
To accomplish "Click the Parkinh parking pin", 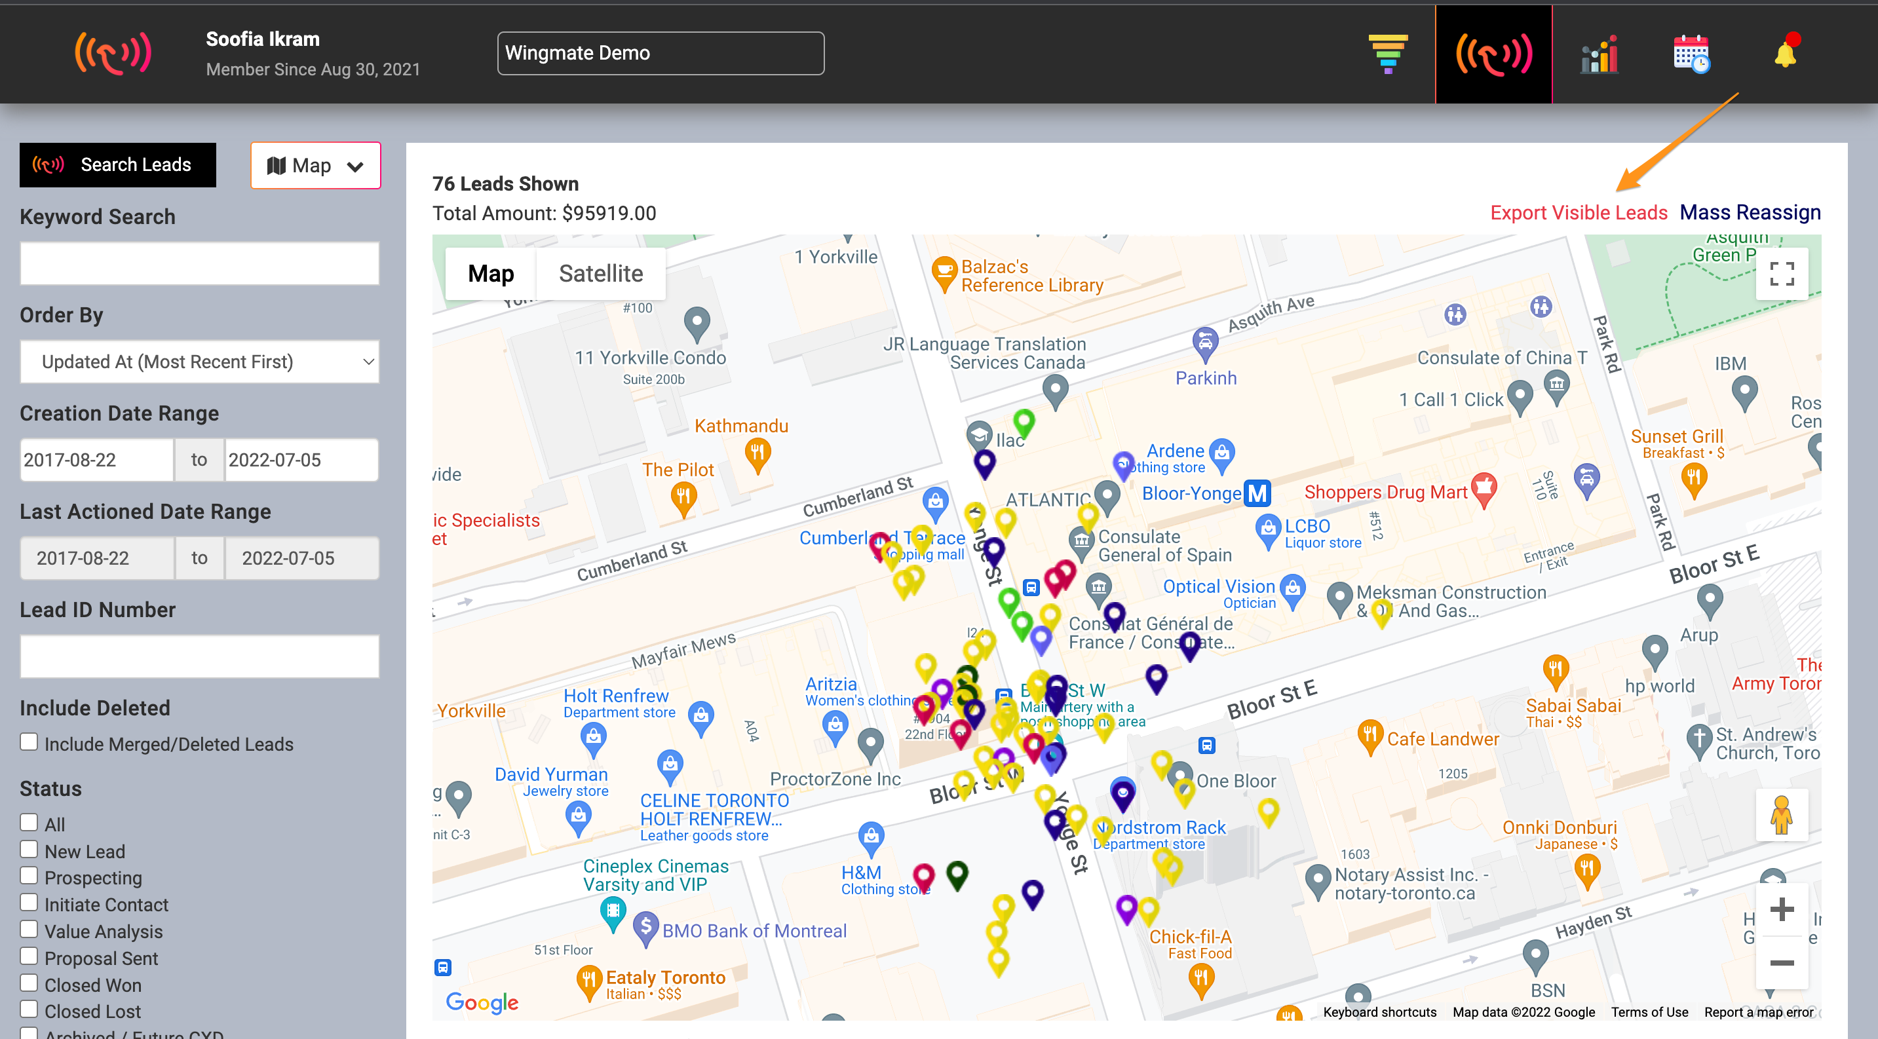I will pos(1205,345).
